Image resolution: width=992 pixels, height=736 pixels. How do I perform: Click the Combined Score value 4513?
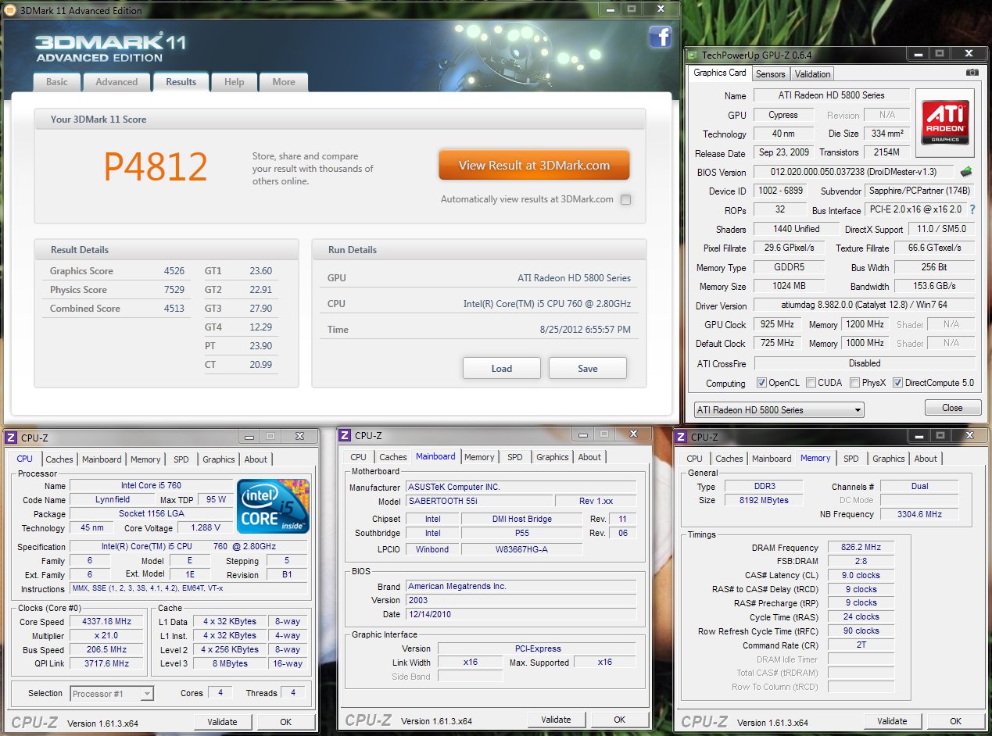coord(174,309)
